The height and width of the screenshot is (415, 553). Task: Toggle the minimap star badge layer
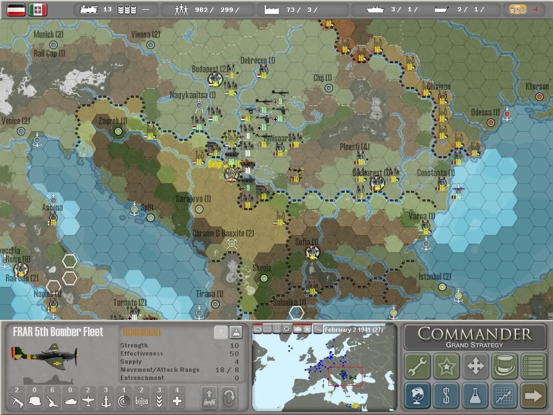tap(307, 329)
